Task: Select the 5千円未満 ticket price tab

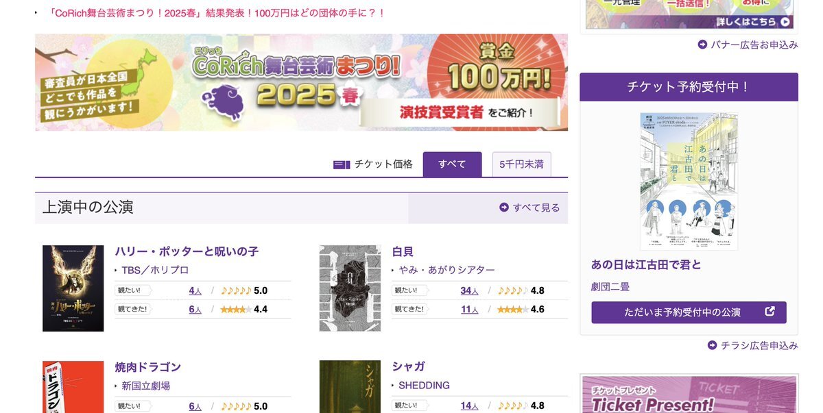Action: (521, 164)
